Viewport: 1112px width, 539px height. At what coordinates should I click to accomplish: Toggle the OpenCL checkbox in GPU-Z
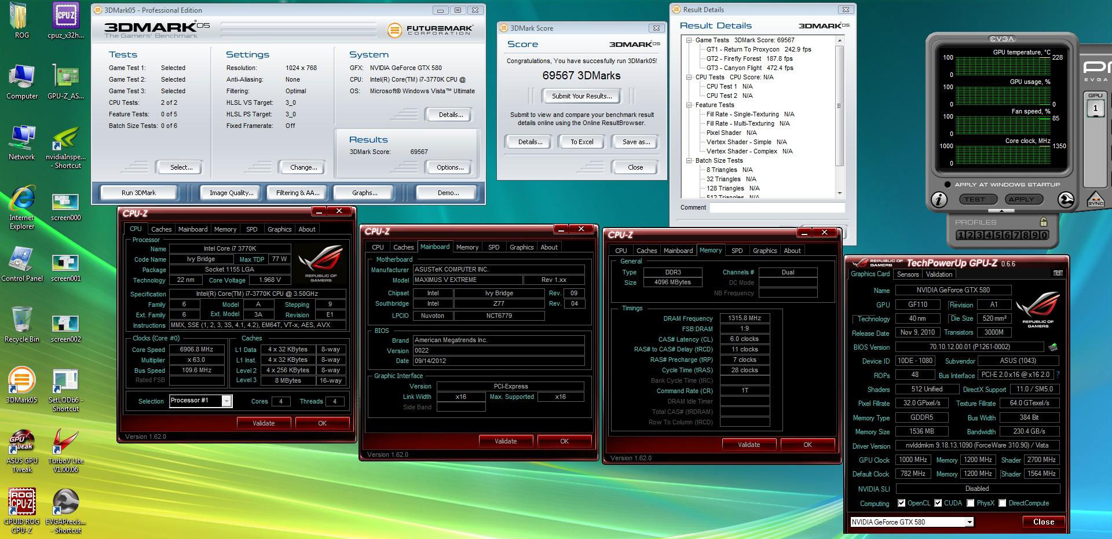tap(901, 503)
